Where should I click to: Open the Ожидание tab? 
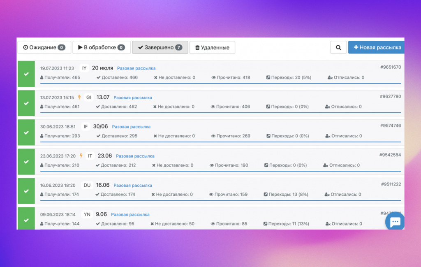click(x=44, y=48)
